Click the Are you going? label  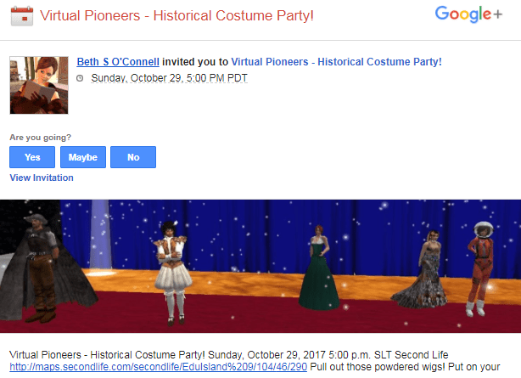pos(40,138)
